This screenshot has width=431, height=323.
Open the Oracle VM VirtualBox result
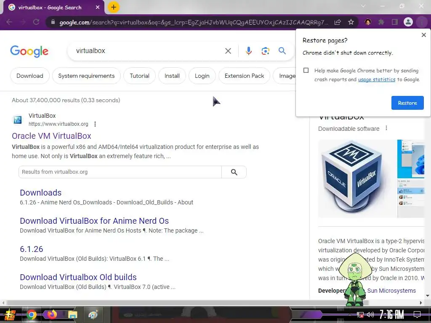(51, 136)
